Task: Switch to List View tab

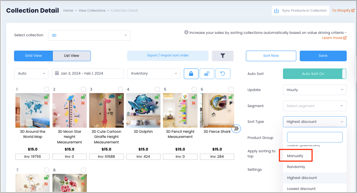Action: (71, 56)
